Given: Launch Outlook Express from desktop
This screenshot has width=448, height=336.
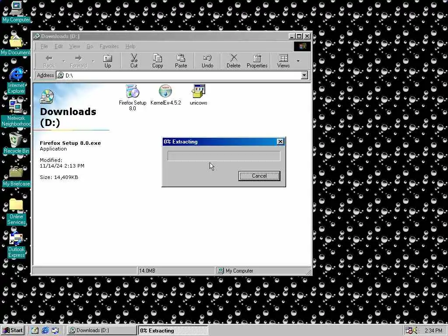Looking at the screenshot, I should 16,244.
